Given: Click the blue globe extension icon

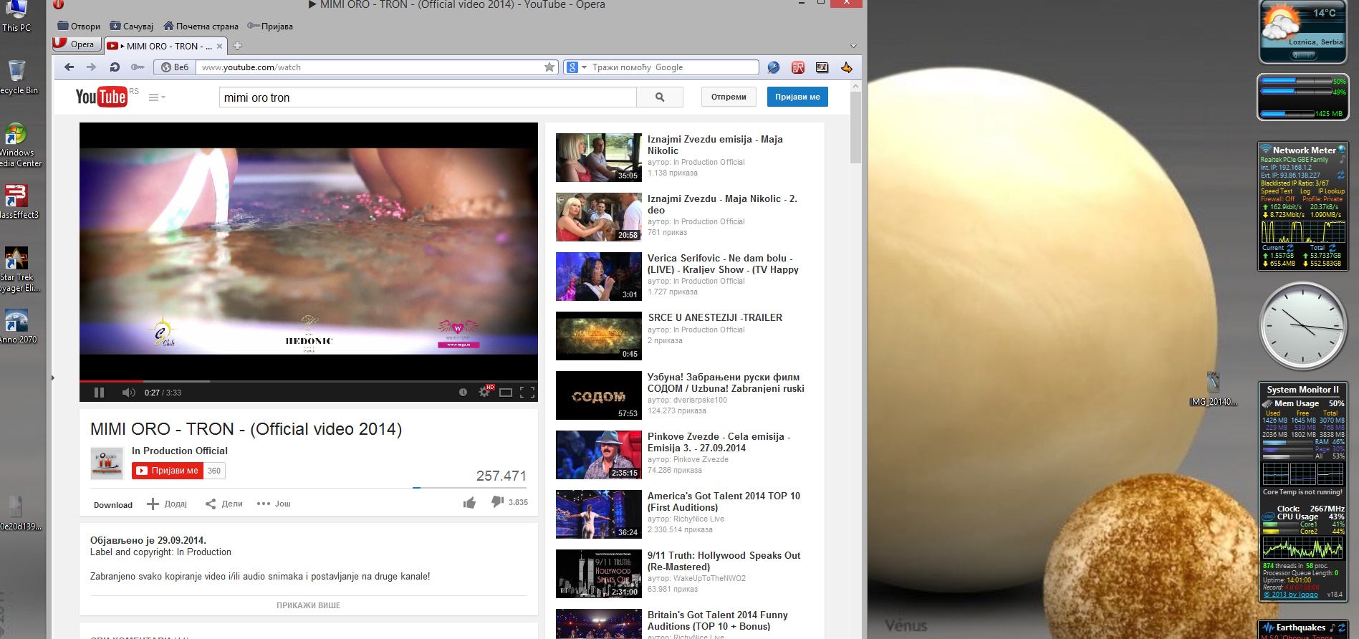Looking at the screenshot, I should (x=774, y=67).
